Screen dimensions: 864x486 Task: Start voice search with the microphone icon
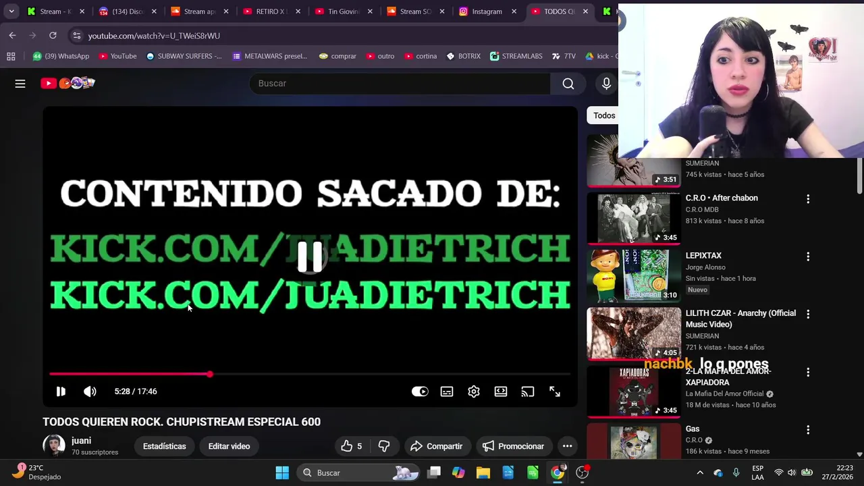pyautogui.click(x=606, y=83)
